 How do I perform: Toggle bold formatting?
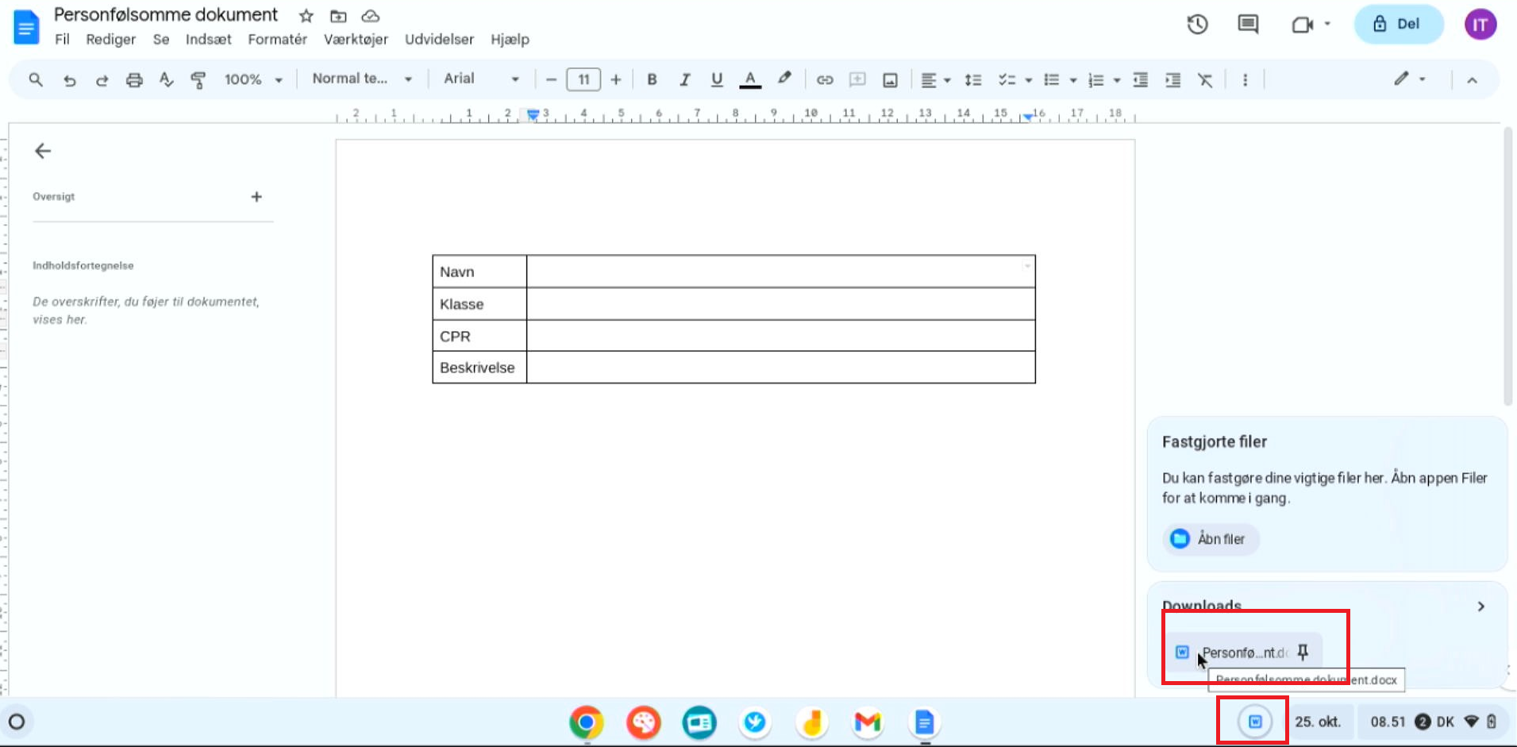click(x=652, y=79)
